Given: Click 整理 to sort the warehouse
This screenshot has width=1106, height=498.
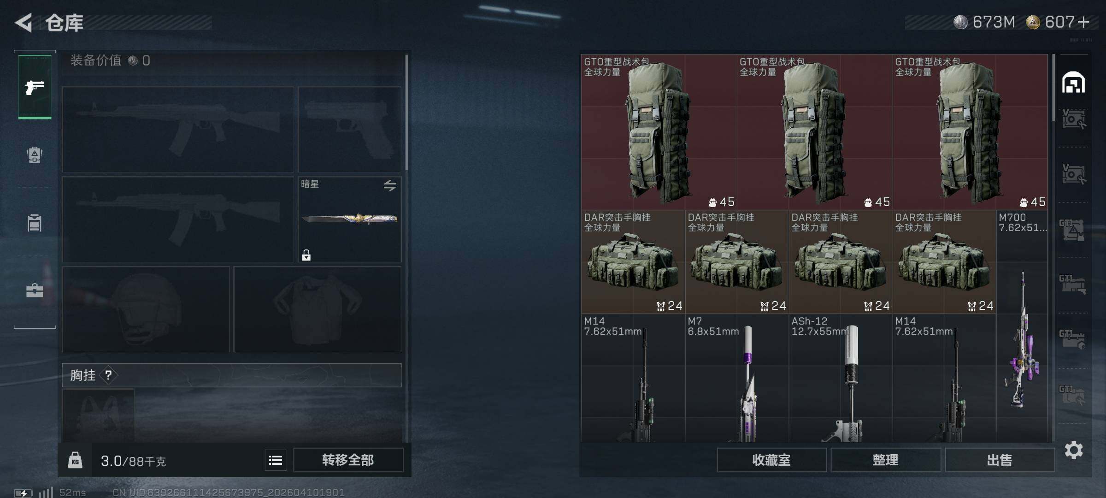Looking at the screenshot, I should 885,460.
